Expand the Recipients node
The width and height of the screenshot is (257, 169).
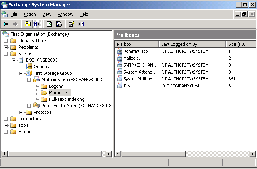[x=6, y=47]
